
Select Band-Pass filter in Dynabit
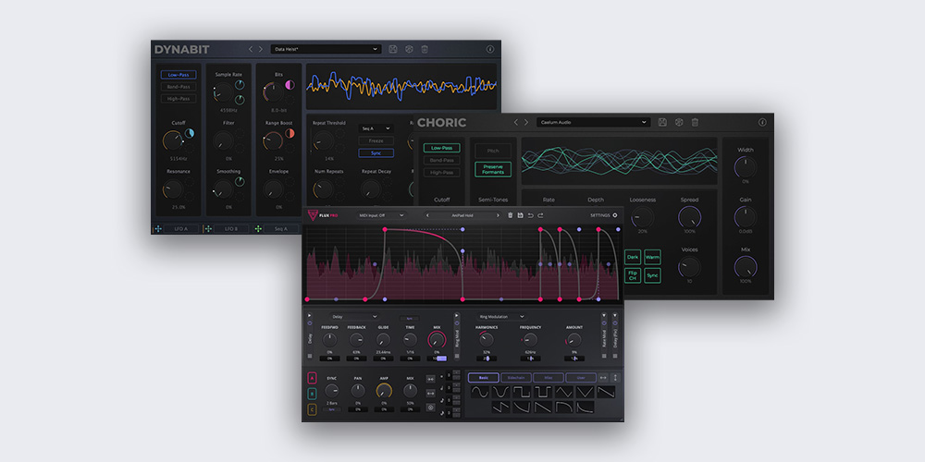coord(179,87)
